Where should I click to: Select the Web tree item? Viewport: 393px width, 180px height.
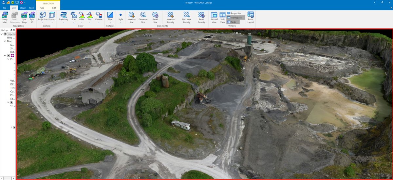(11, 38)
